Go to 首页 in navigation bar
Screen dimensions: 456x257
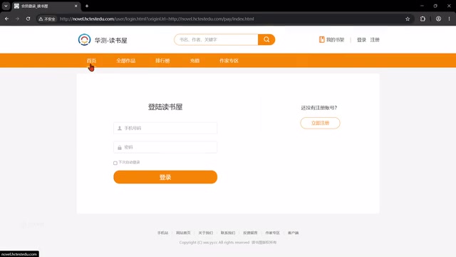pos(91,61)
